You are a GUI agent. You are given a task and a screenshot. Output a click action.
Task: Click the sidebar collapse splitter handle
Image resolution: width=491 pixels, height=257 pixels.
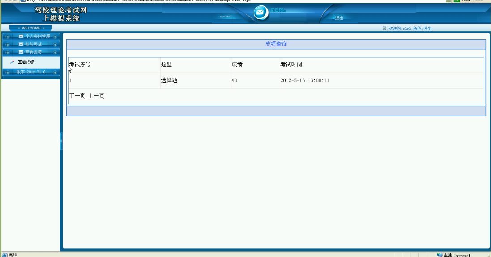61,141
